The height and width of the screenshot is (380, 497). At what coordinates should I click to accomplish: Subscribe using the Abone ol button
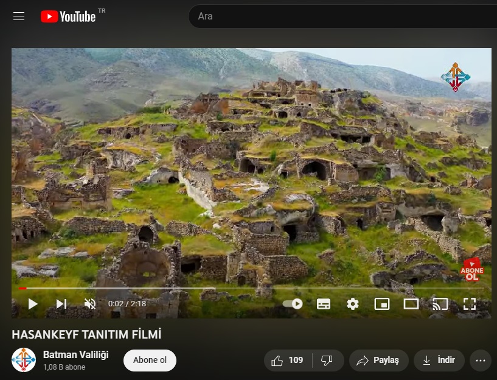150,360
